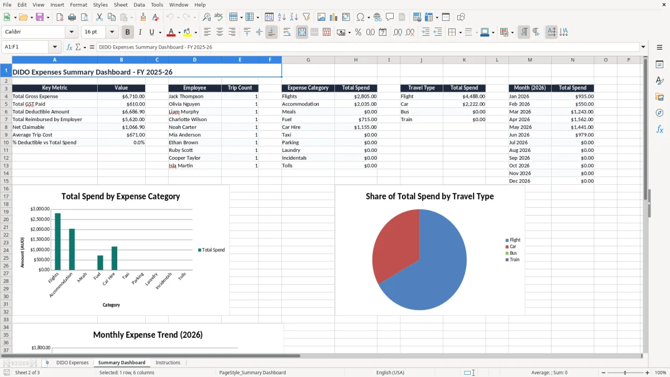Image resolution: width=670 pixels, height=377 pixels.
Task: Format as date icon
Action: tap(382, 32)
